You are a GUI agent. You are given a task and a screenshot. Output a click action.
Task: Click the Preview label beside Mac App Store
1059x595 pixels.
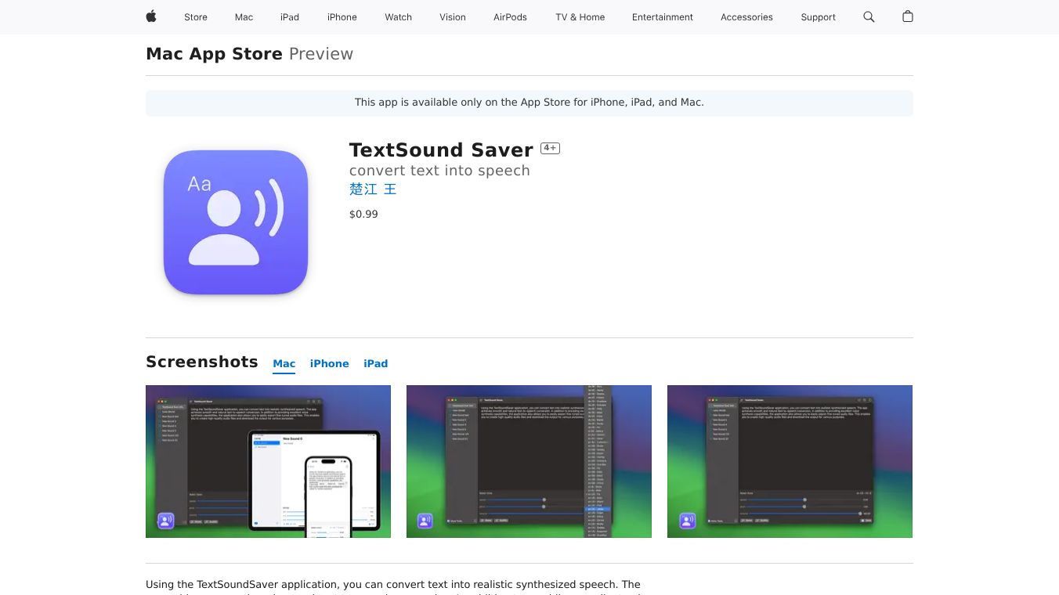321,54
